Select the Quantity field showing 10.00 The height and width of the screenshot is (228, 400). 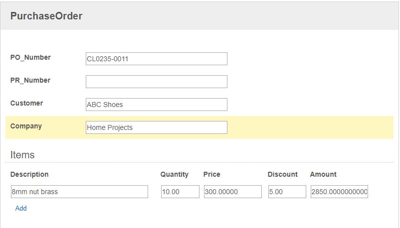pyautogui.click(x=180, y=192)
